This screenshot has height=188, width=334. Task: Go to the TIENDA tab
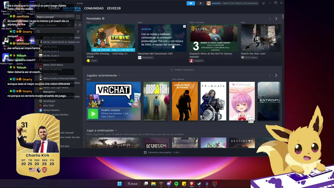pos(53,8)
